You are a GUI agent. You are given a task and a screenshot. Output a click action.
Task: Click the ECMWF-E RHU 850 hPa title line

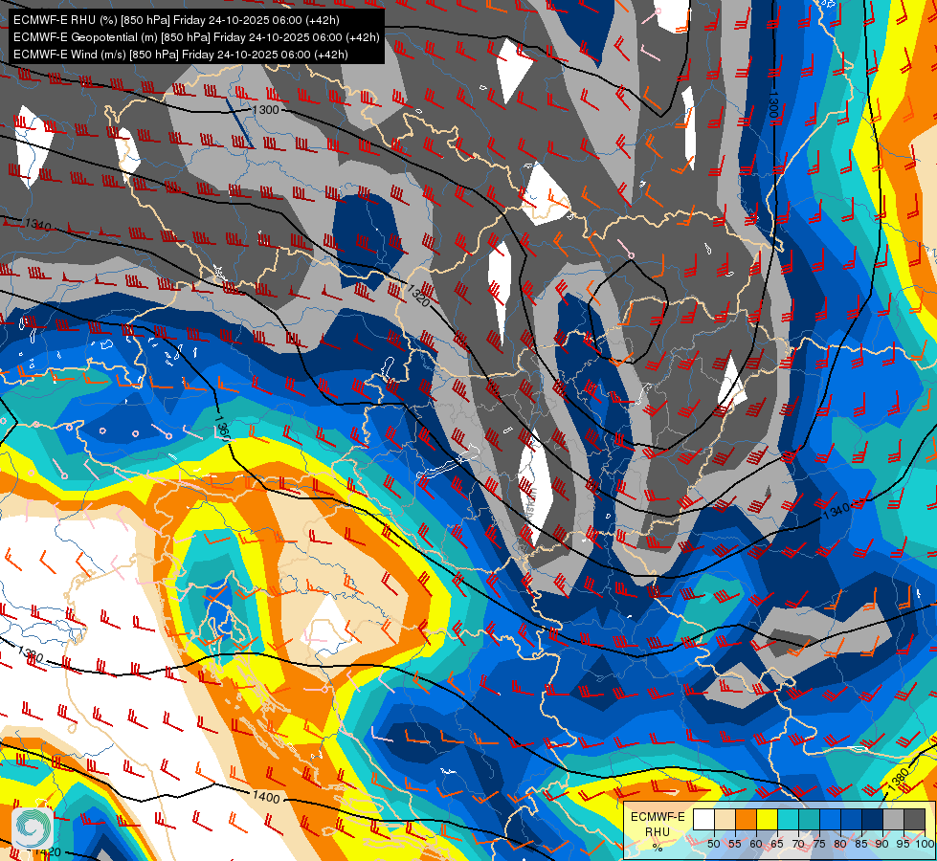click(x=176, y=20)
